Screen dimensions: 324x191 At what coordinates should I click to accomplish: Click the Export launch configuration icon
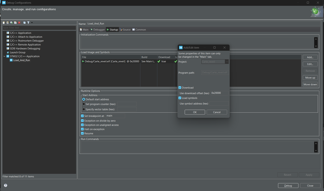pos(11,23)
